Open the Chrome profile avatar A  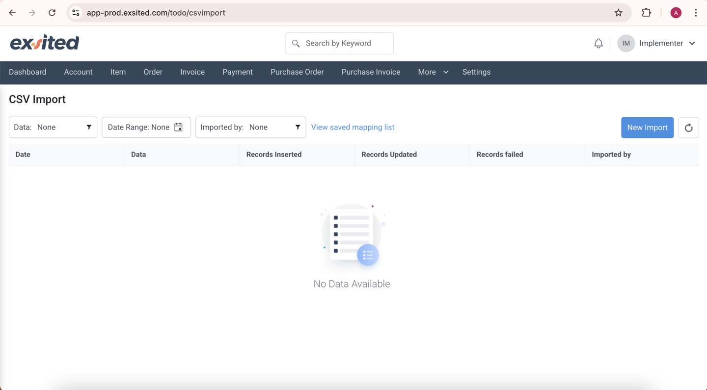point(676,13)
